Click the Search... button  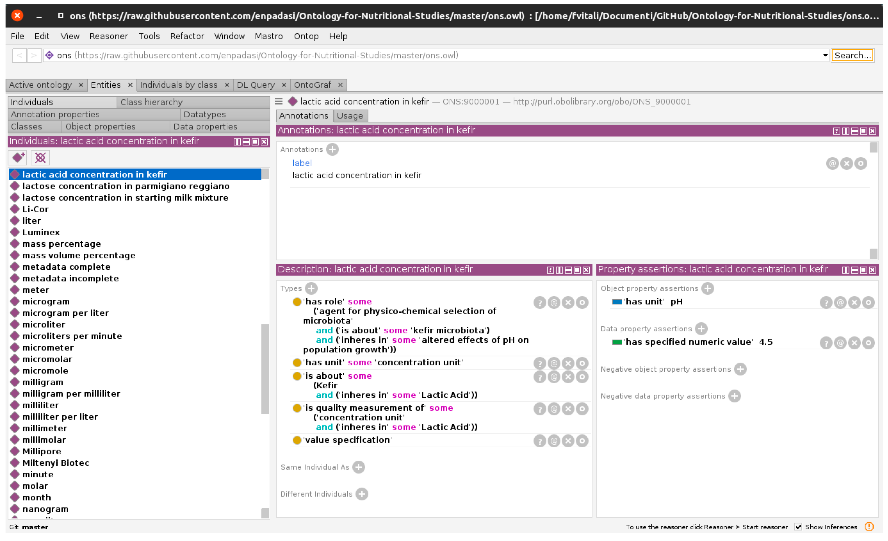852,55
